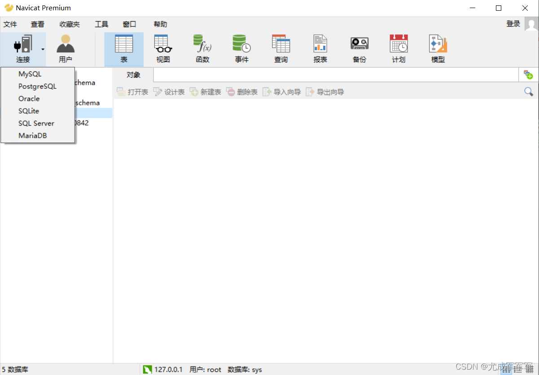Launch the 导出向导 export wizard
This screenshot has width=539, height=375.
point(325,92)
